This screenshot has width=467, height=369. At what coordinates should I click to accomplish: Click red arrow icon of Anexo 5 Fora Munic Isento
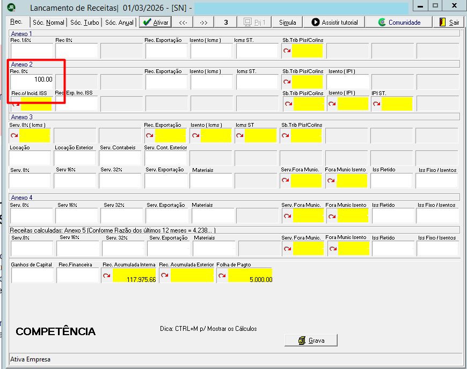[333, 249]
